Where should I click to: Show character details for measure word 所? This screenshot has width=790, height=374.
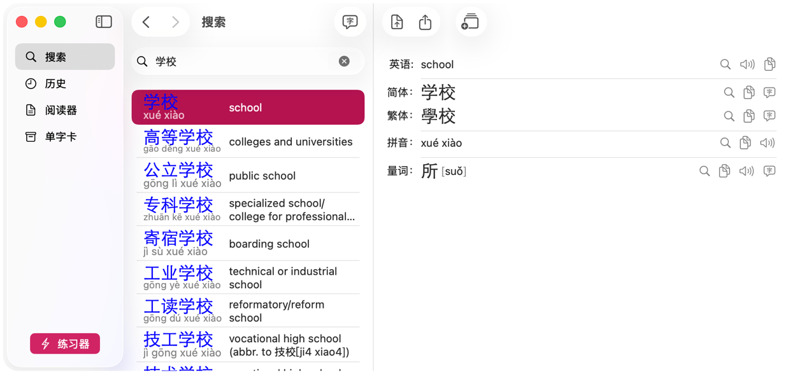[x=770, y=171]
